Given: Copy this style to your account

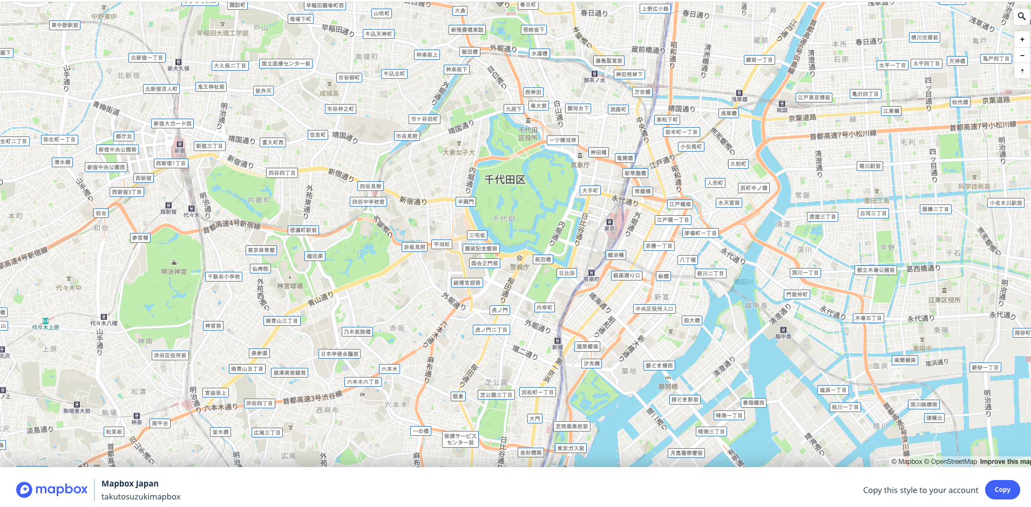Looking at the screenshot, I should [x=1002, y=490].
